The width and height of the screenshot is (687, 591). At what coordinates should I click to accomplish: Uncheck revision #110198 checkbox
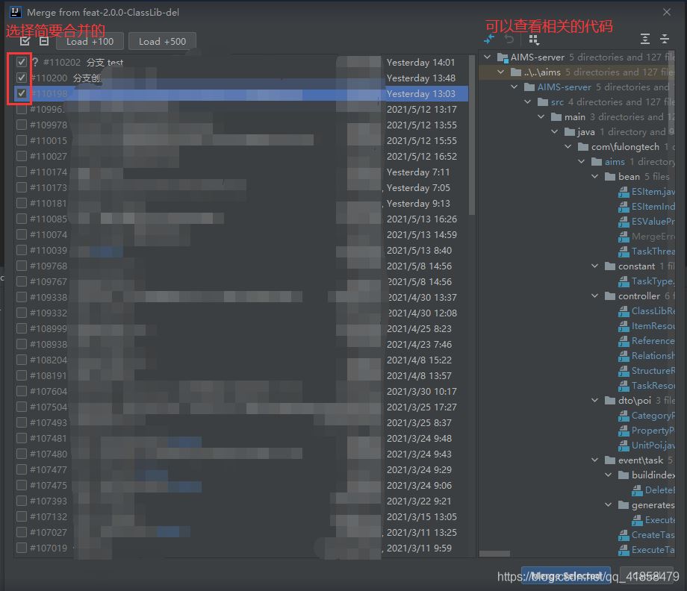coord(22,93)
